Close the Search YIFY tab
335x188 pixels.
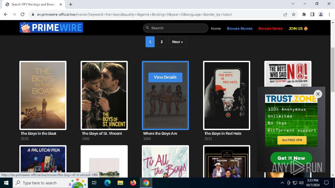click(x=61, y=4)
